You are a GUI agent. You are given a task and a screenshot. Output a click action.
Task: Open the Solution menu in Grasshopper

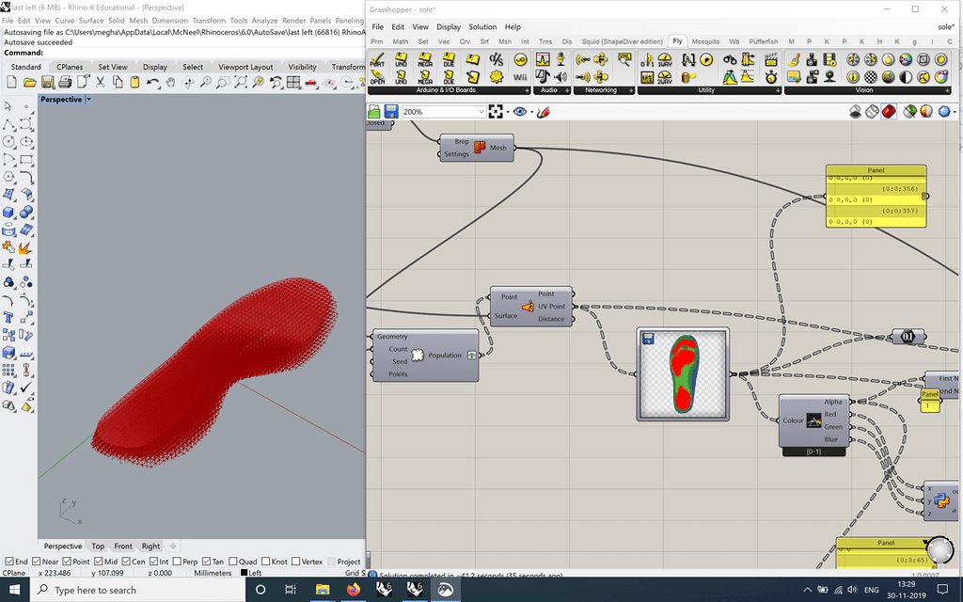pyautogui.click(x=482, y=26)
